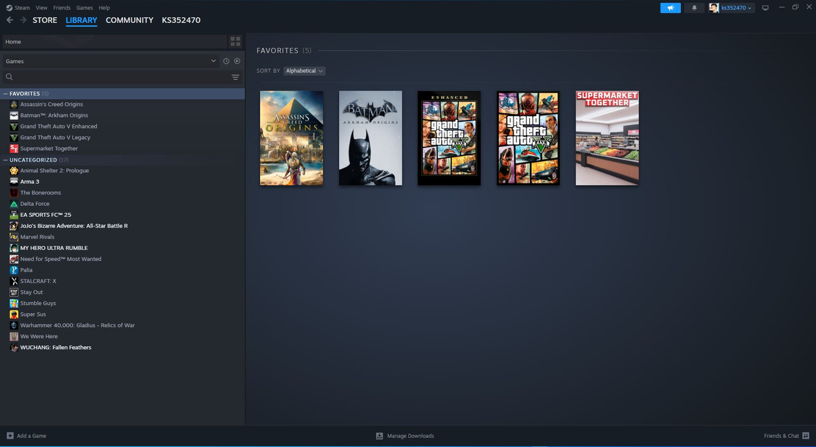
Task: Click the library search field
Action: 121,77
